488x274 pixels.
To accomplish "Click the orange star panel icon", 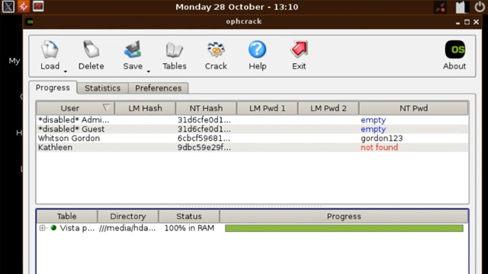I will 24,7.
